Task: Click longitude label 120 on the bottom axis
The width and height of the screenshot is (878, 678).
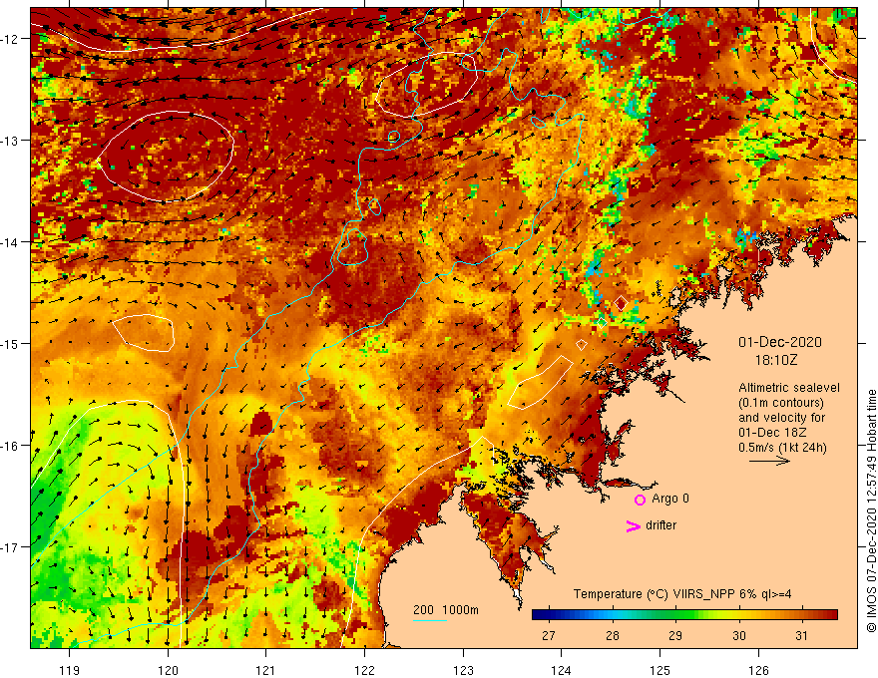Action: (x=168, y=670)
